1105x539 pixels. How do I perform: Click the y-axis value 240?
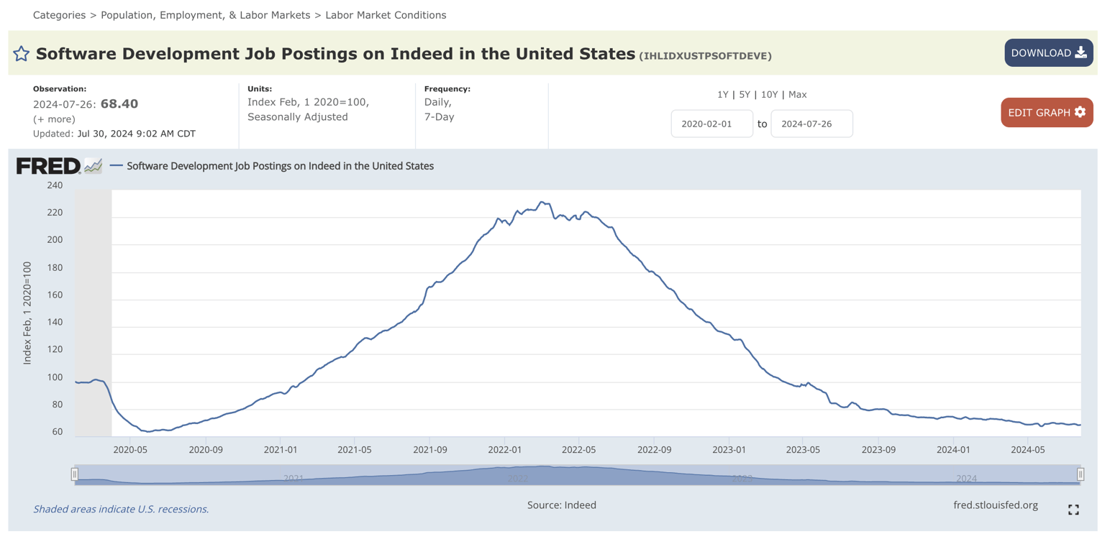[55, 185]
